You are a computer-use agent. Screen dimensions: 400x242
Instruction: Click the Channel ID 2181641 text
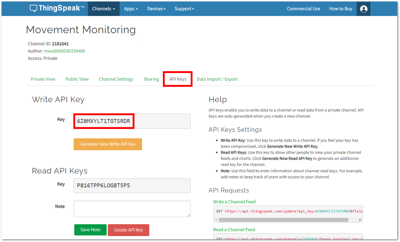48,44
